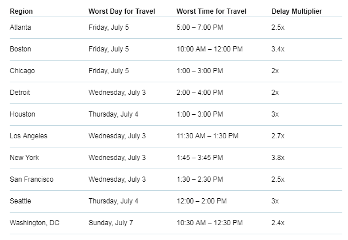The width and height of the screenshot is (348, 240).
Task: Click the 5:00 – 7:00 PM time cell
Action: pos(200,27)
